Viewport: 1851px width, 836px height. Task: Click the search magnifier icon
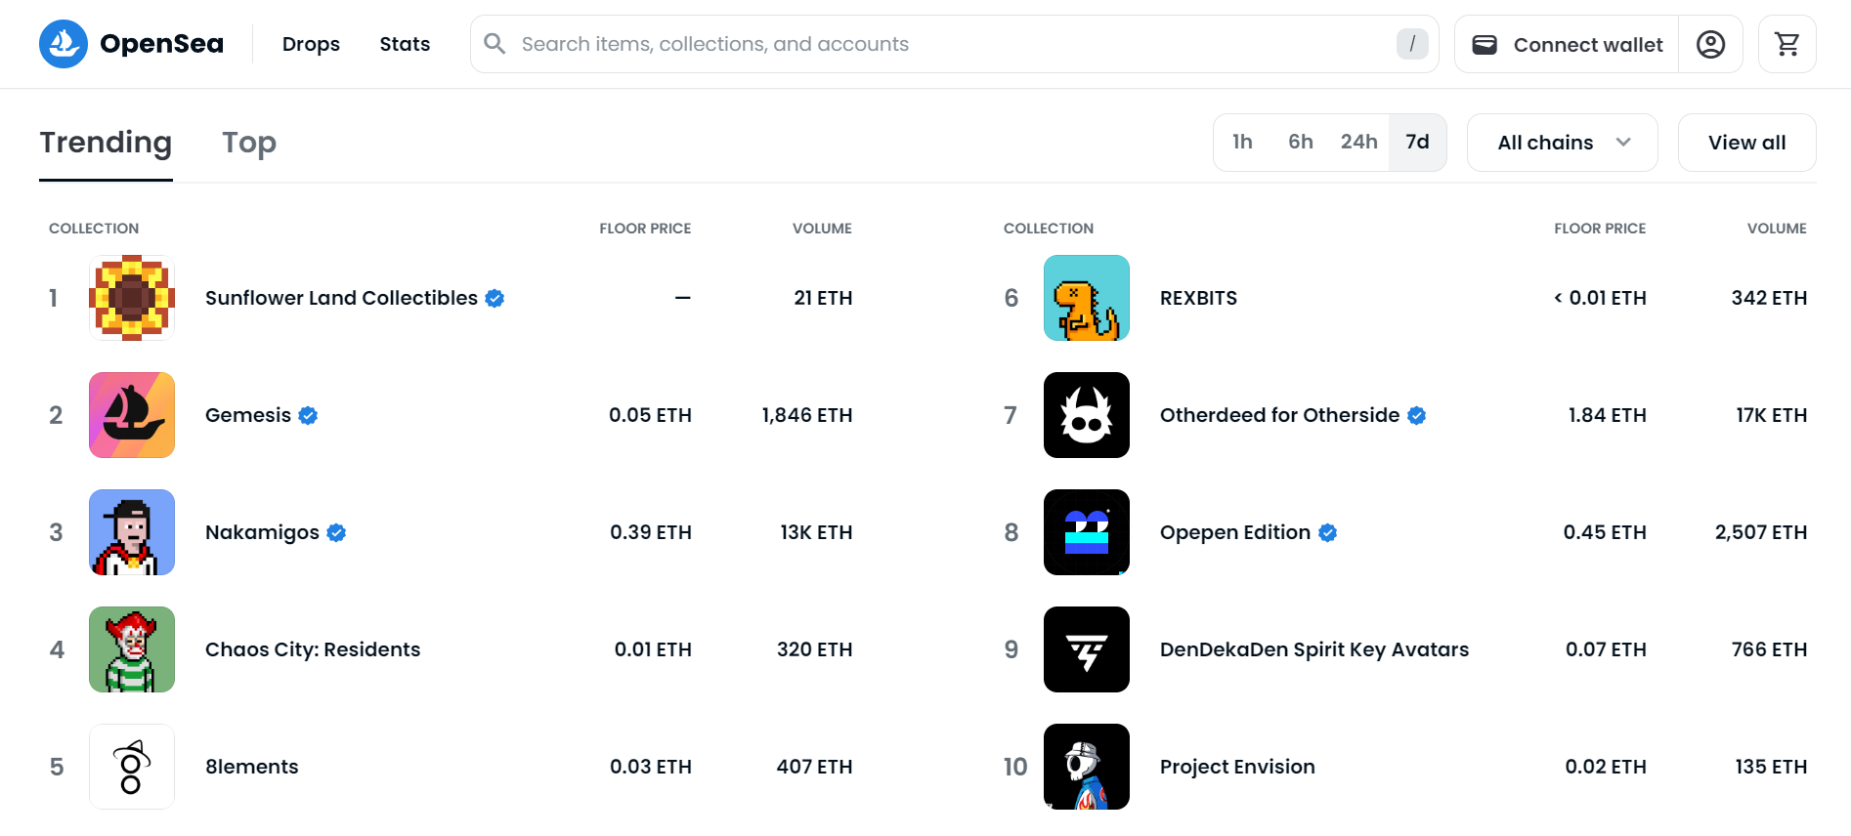coord(495,44)
